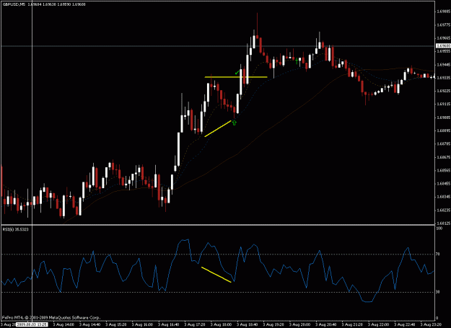This screenshot has width=451, height=328.
Task: Click price scale value 1.68675
Action: pyautogui.click(x=443, y=157)
